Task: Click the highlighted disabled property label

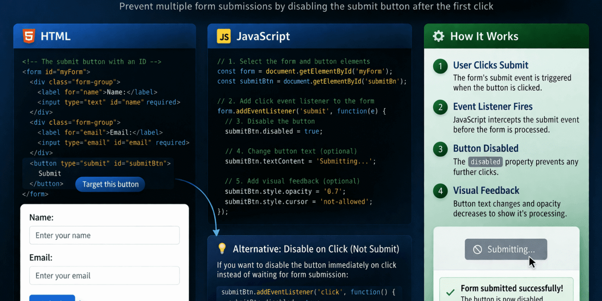Action: coord(485,162)
